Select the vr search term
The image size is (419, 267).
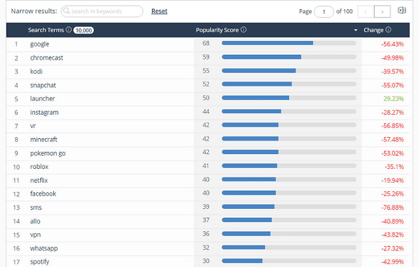(33, 126)
